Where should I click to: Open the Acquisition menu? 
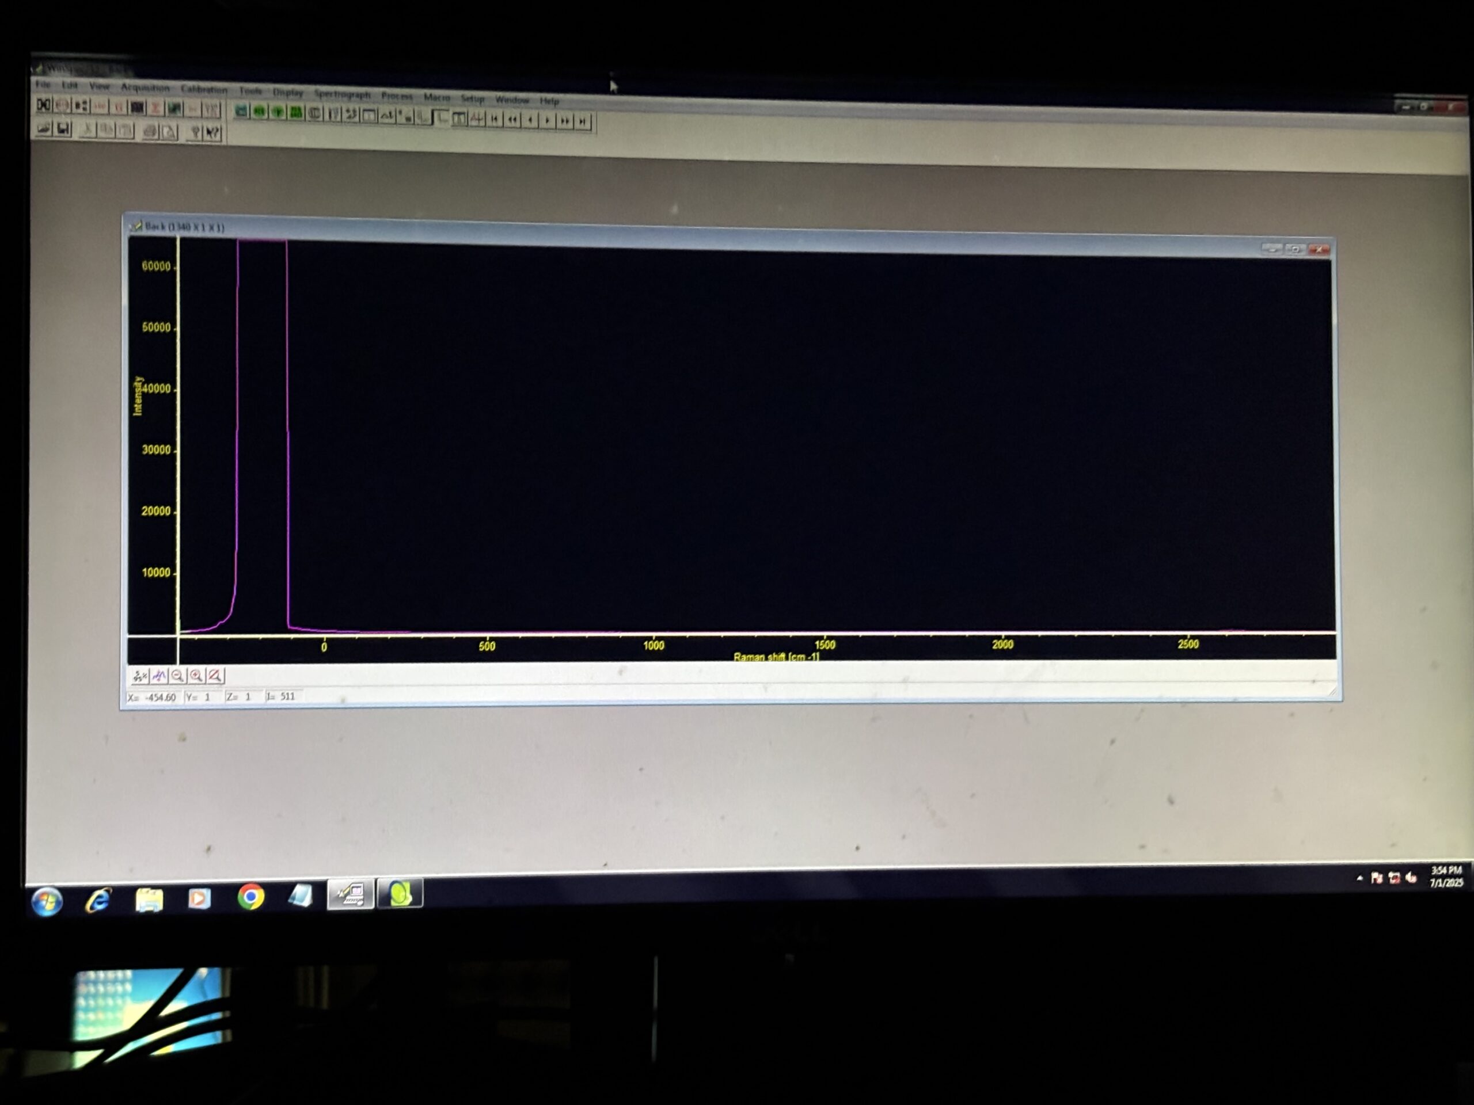tap(145, 87)
